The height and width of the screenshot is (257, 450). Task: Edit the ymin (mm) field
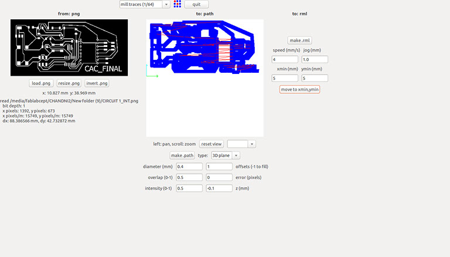tap(315, 78)
